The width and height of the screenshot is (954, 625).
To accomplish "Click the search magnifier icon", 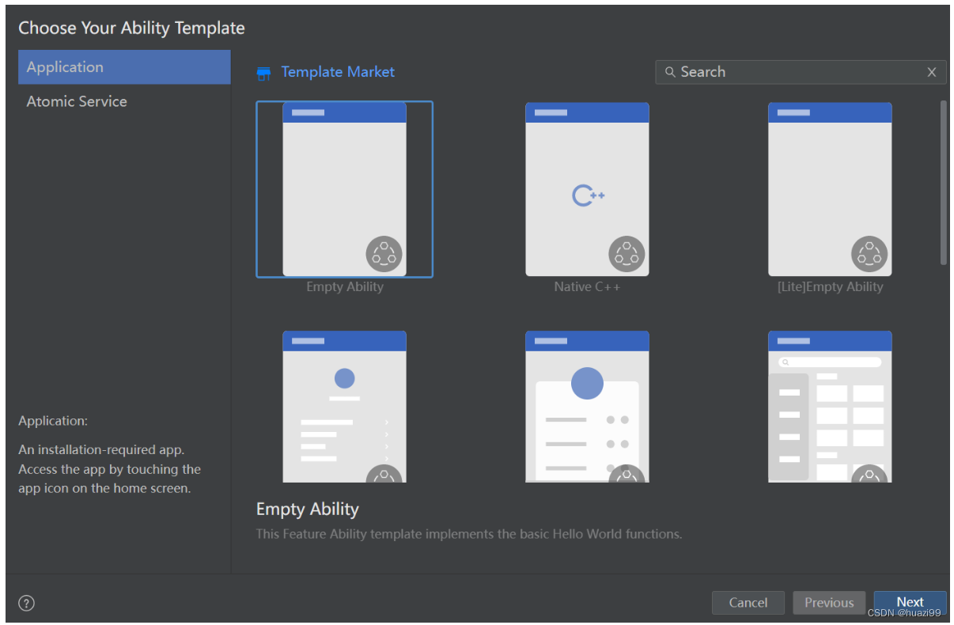I will coord(670,72).
